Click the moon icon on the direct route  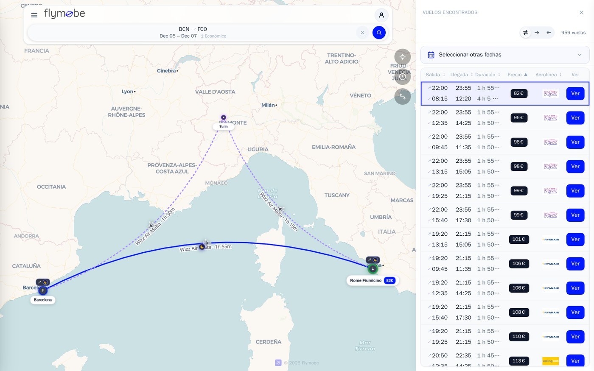202,247
